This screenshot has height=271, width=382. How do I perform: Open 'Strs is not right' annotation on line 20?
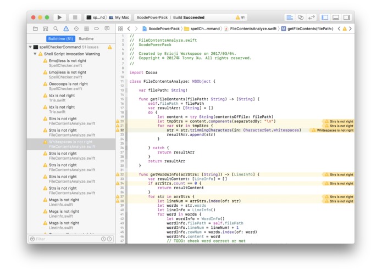point(339,121)
